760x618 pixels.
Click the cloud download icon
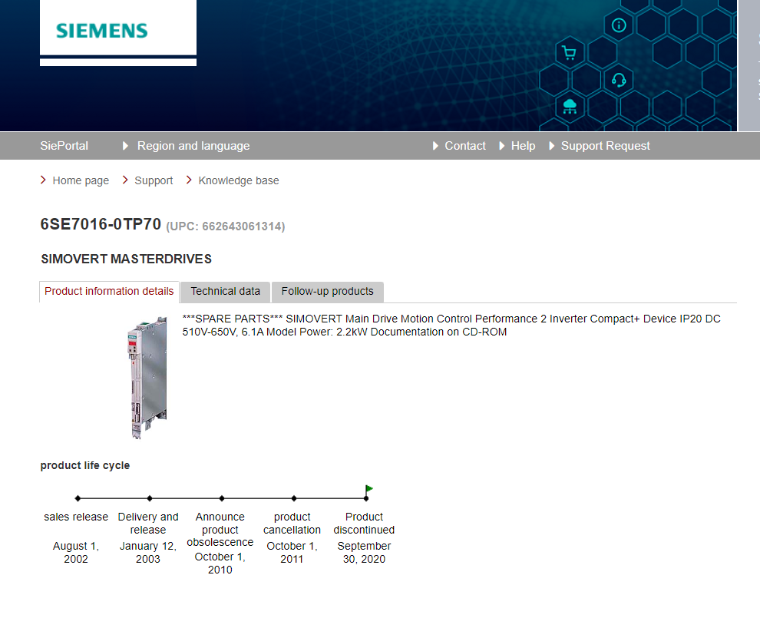pos(569,106)
